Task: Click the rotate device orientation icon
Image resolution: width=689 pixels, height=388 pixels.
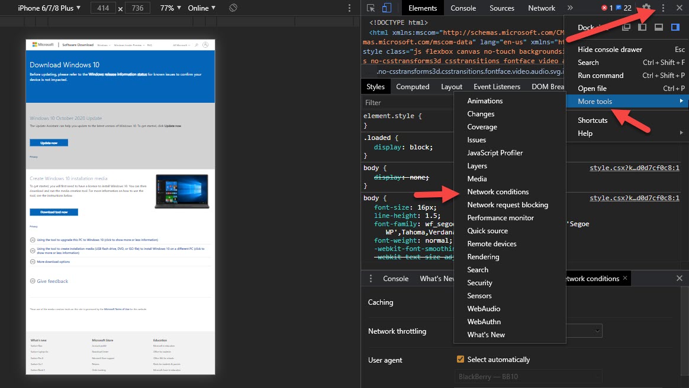Action: pos(233,8)
